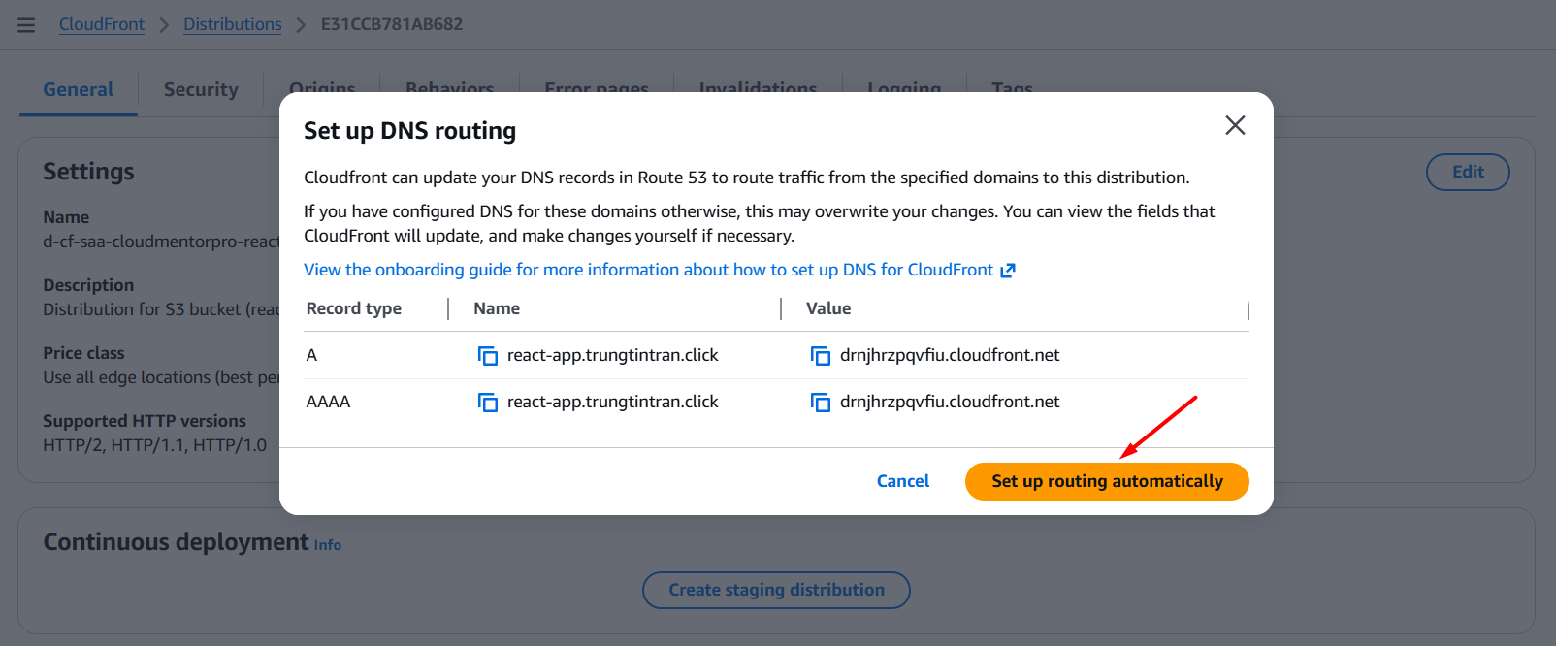
Task: Go to the CloudFront breadcrumb
Action: (x=101, y=24)
